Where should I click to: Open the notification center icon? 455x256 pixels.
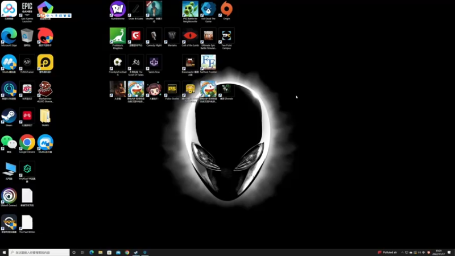pyautogui.click(x=449, y=253)
